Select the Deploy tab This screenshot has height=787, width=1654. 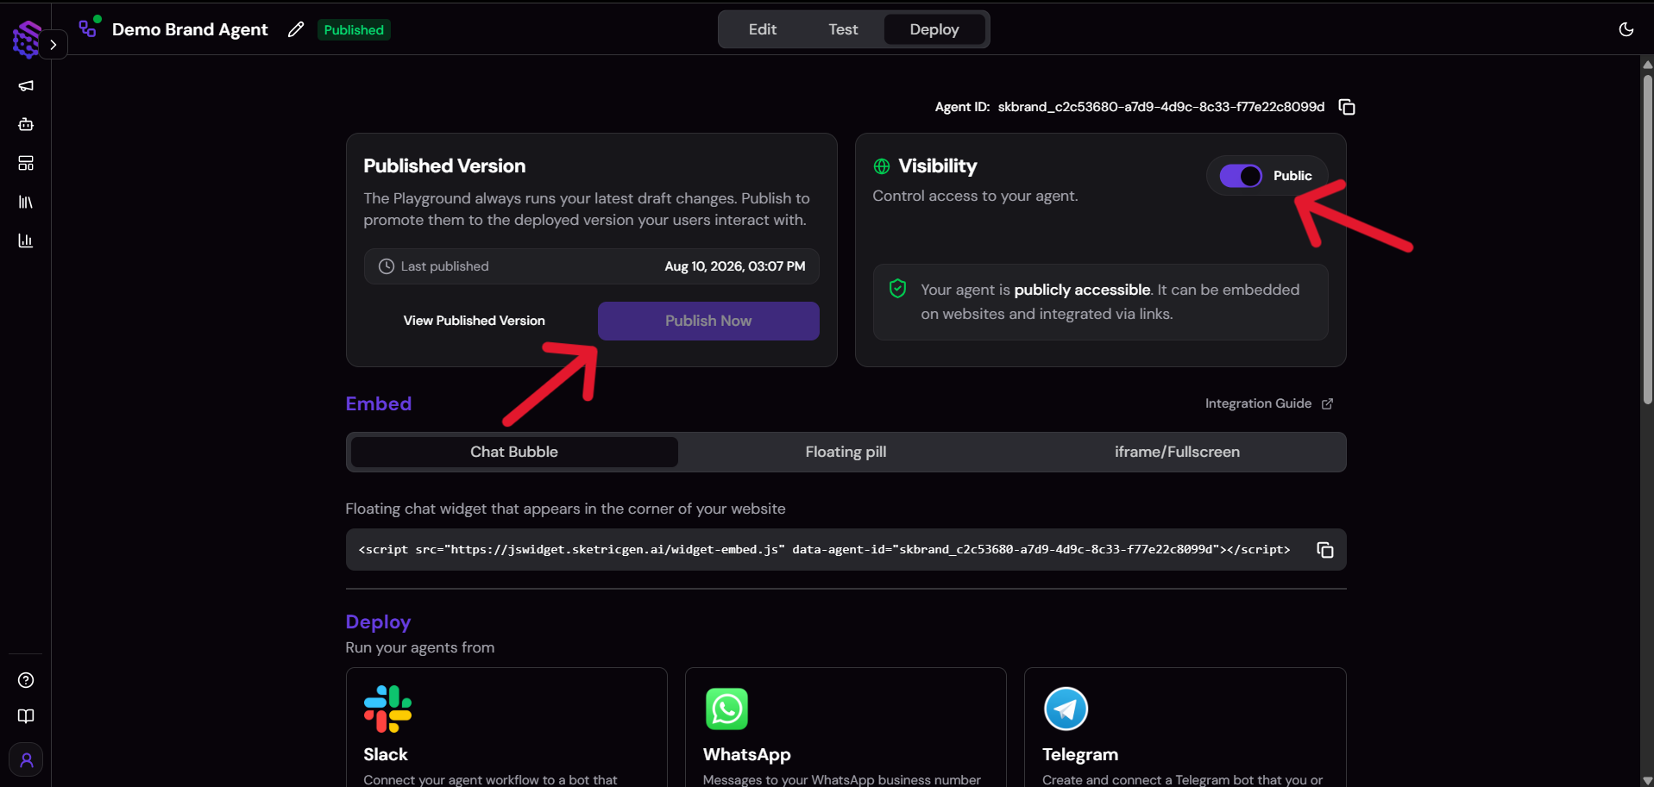[x=934, y=29]
